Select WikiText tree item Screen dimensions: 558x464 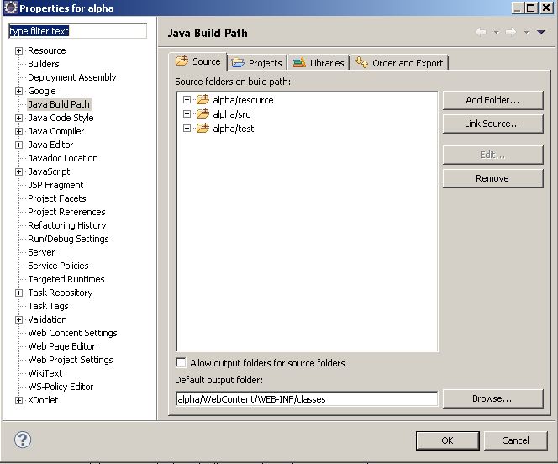tap(45, 373)
